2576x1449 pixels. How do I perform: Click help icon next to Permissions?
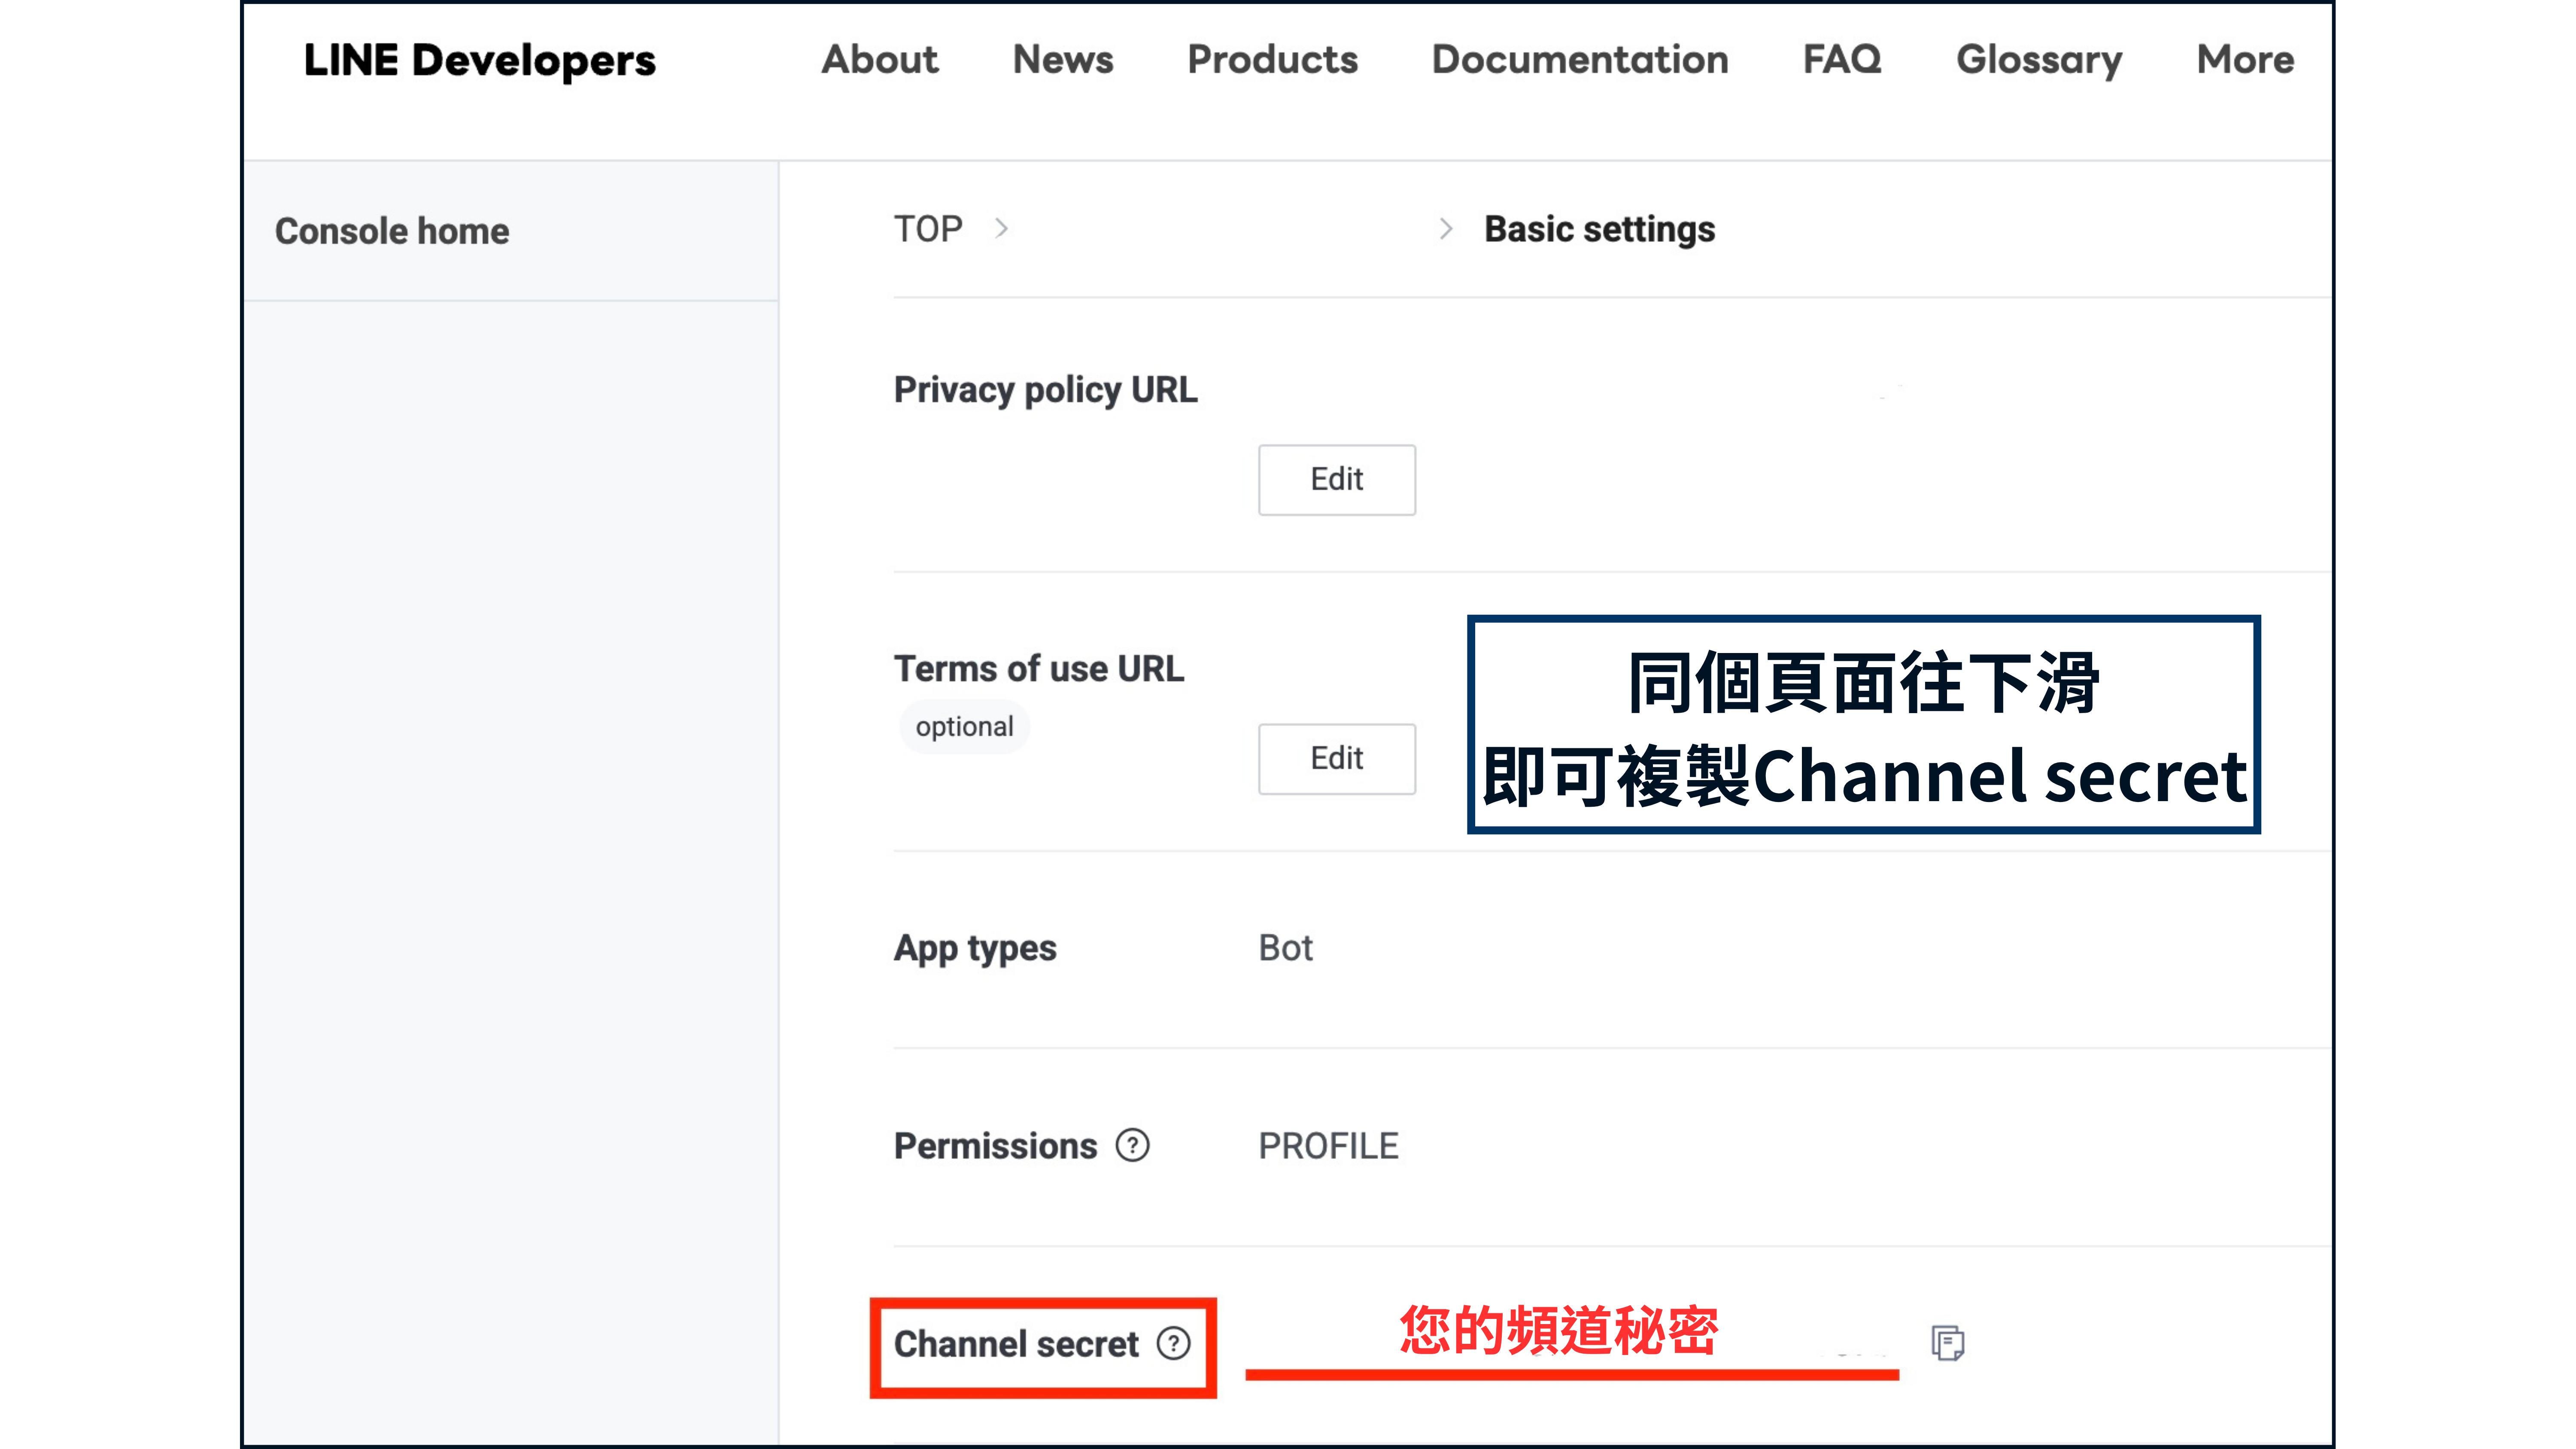(1132, 1145)
